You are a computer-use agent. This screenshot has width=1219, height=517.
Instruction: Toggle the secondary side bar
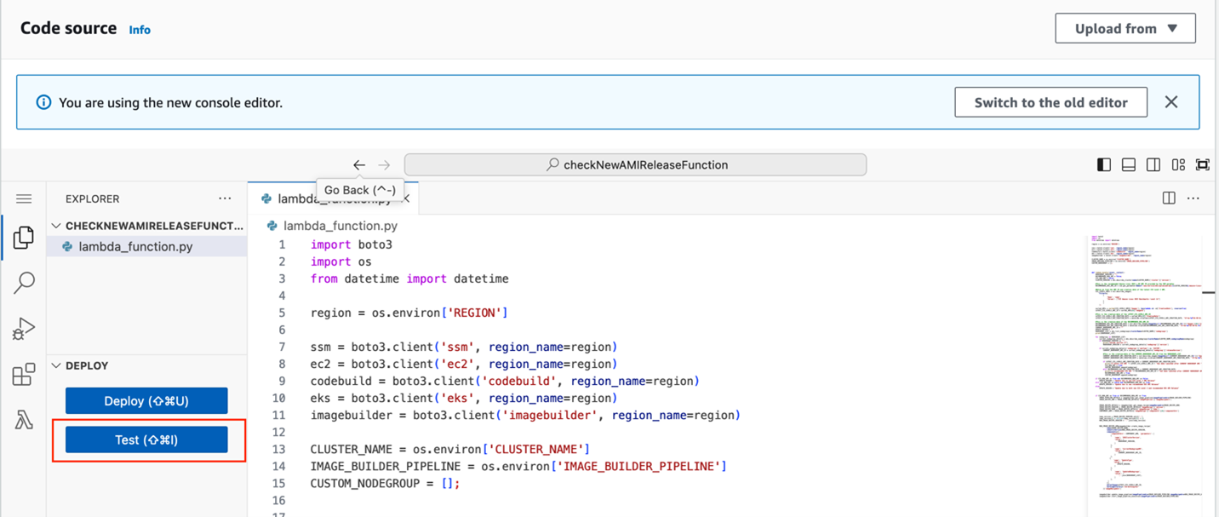tap(1153, 164)
